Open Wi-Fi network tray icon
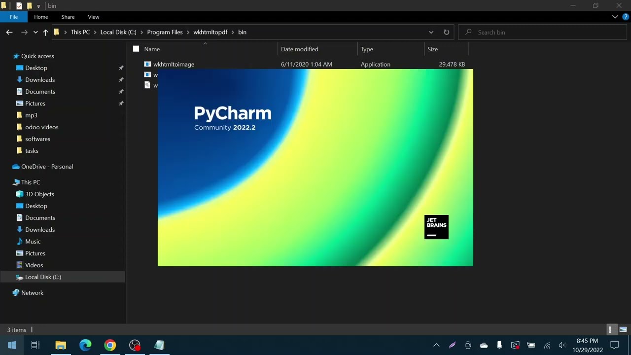 [547, 345]
